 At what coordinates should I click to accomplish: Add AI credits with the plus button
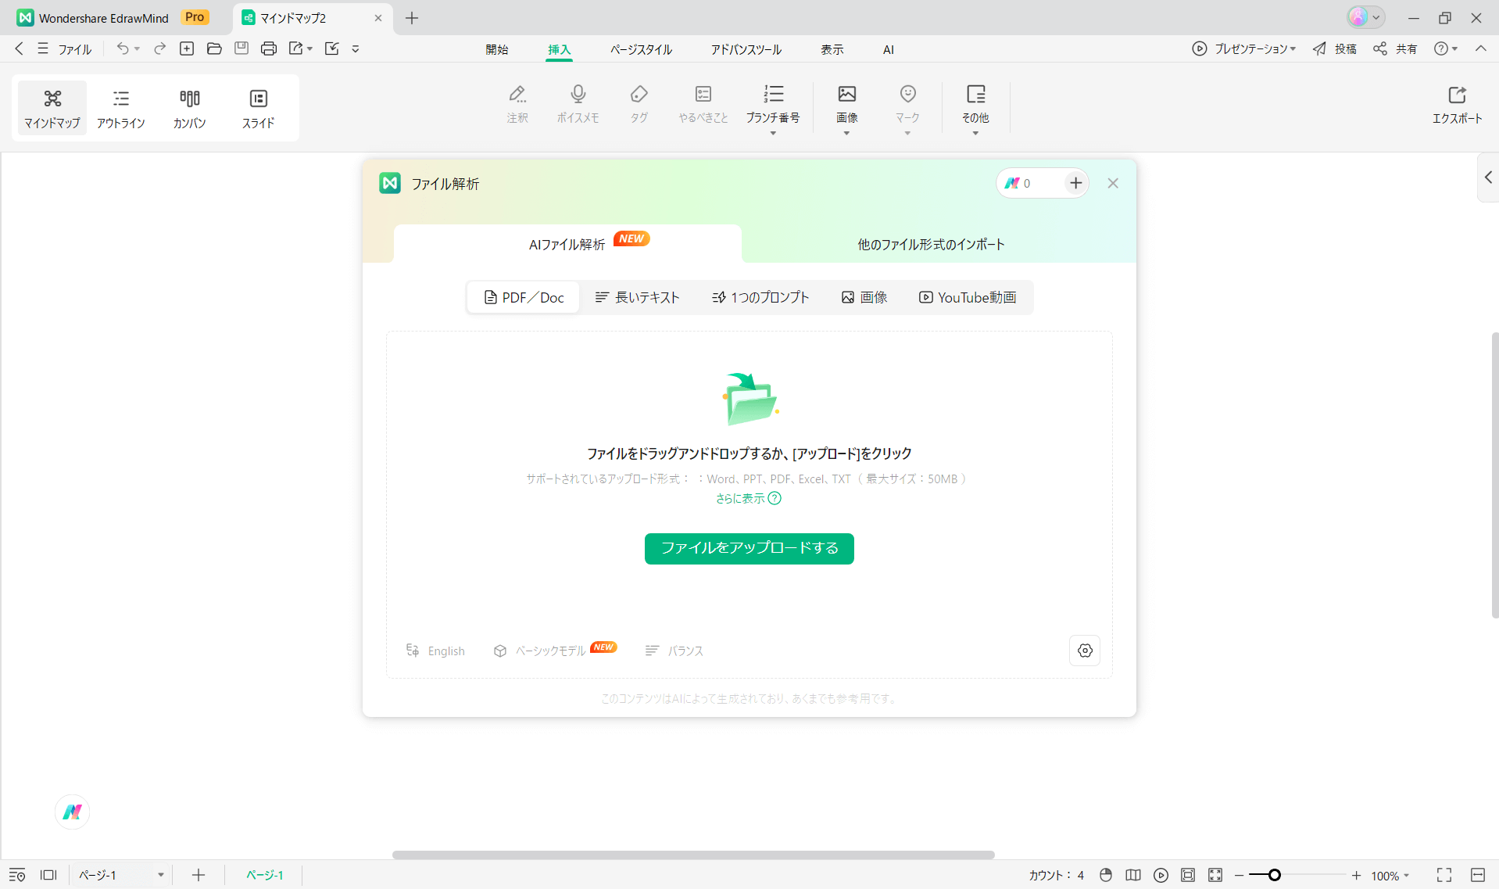point(1076,183)
